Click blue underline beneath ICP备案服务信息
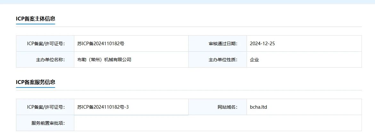This screenshot has width=375, height=133. point(36,87)
